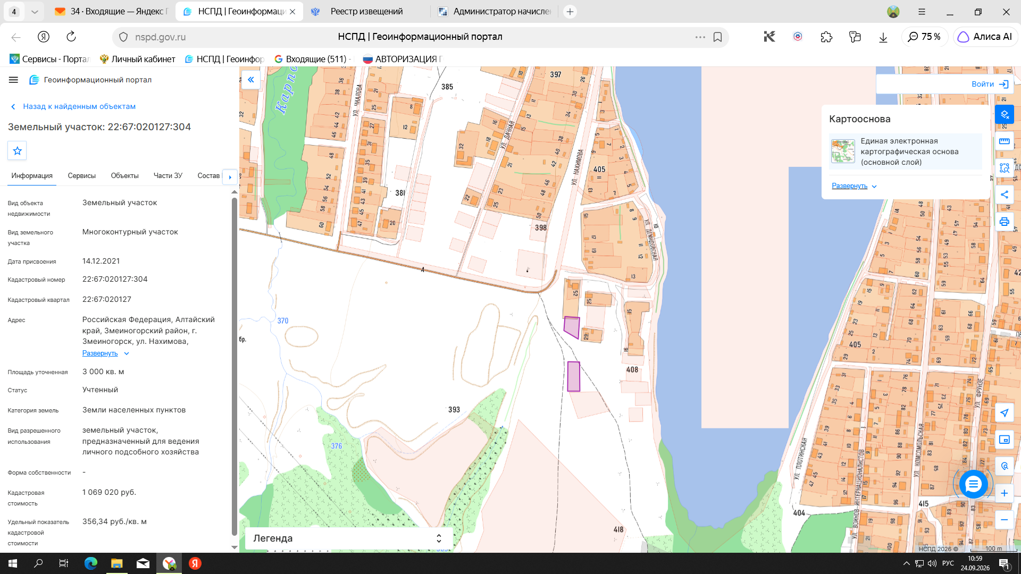Click the share map icon

tap(1004, 195)
